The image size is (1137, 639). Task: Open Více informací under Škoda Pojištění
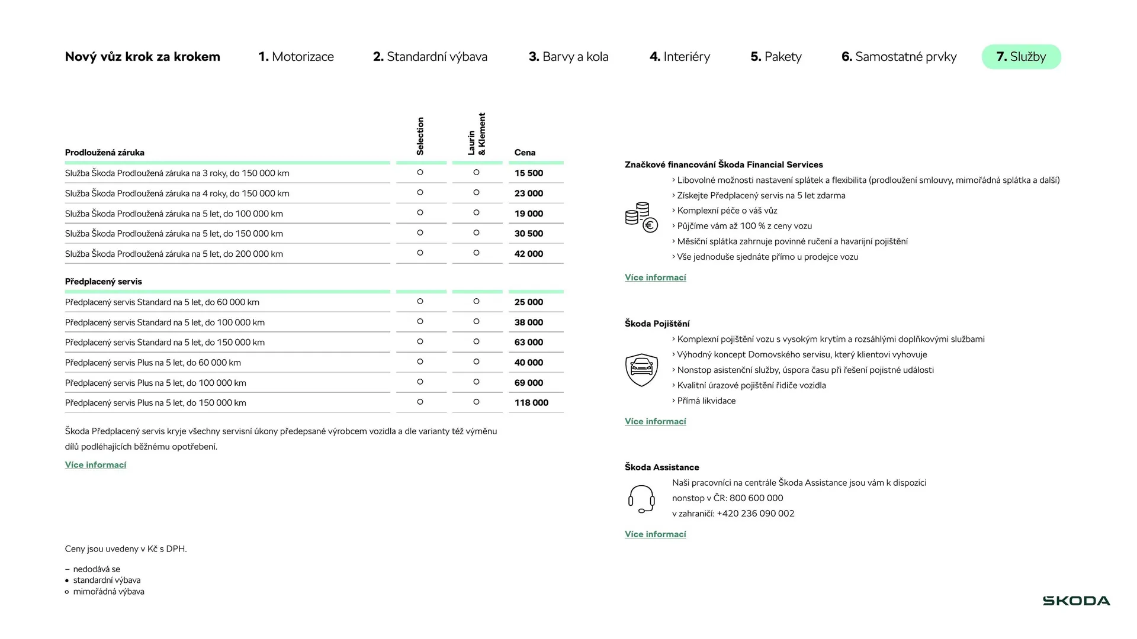pyautogui.click(x=656, y=421)
